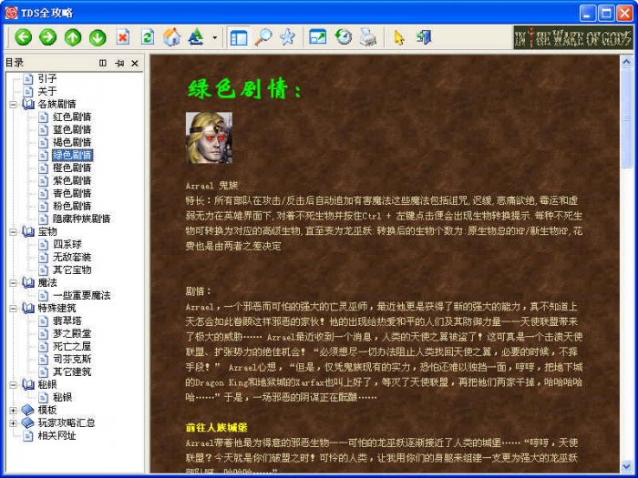Open favorites with the star icon

click(287, 37)
